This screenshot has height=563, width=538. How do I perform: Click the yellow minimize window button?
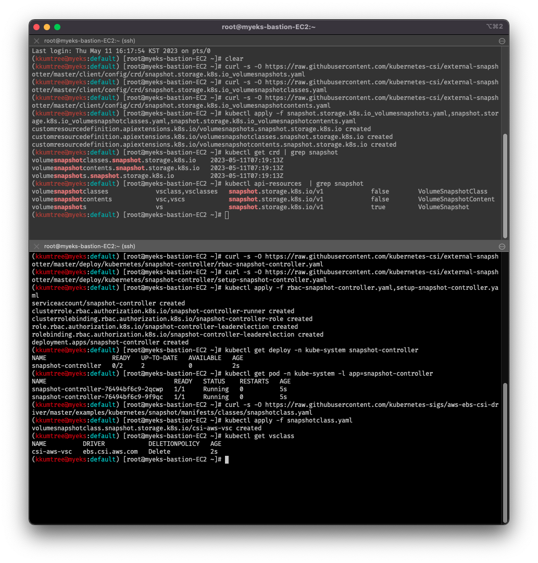[47, 27]
